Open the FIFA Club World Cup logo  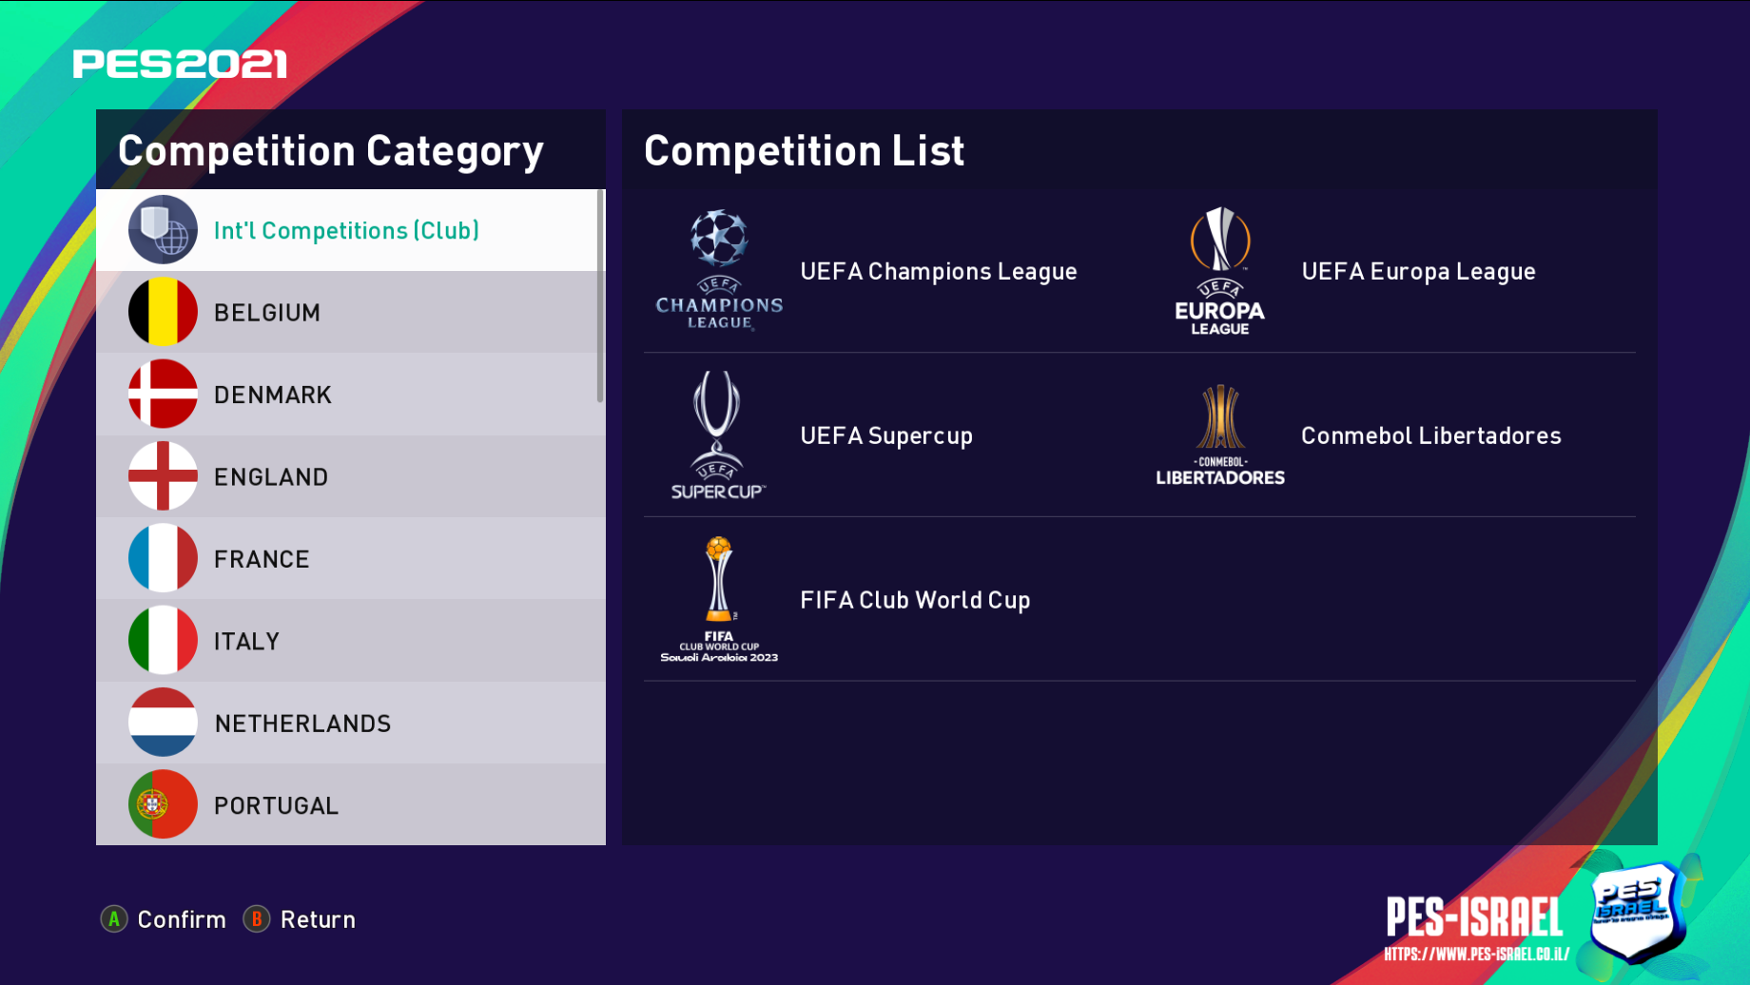coord(719,599)
